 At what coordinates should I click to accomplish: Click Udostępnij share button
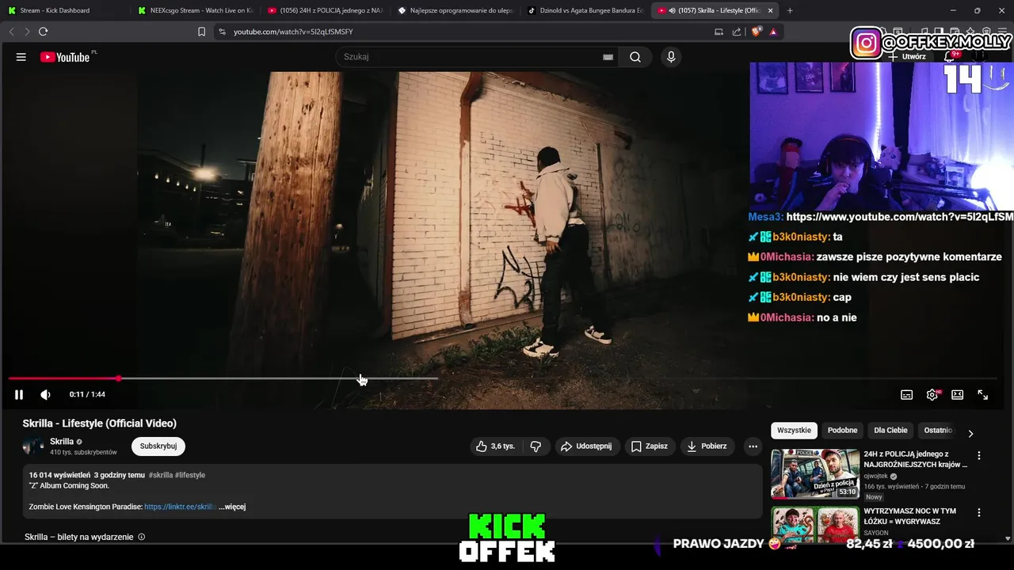tap(586, 446)
